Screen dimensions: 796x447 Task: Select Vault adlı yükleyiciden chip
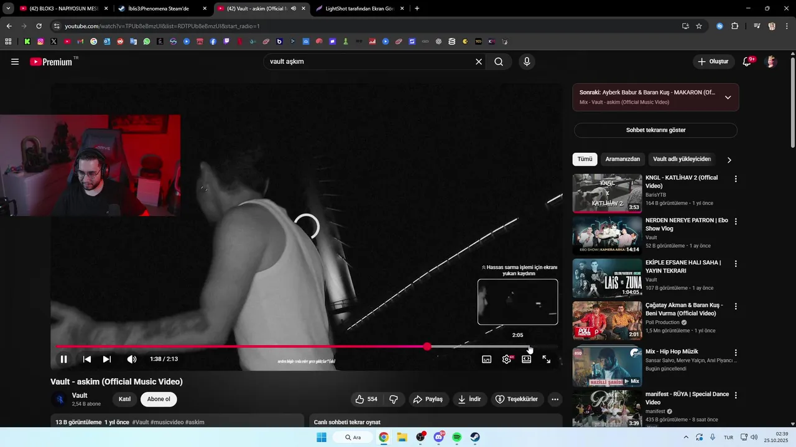click(x=682, y=160)
